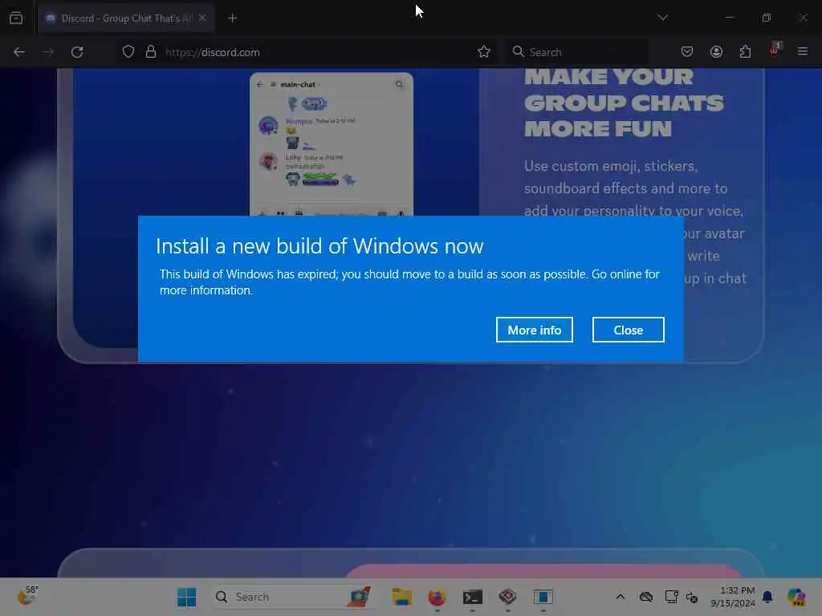
Task: Open the weather widget showing 58°
Action: [27, 596]
